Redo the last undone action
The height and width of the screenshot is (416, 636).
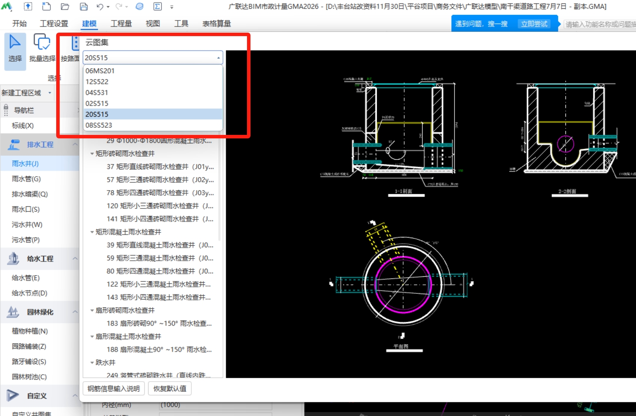(119, 7)
